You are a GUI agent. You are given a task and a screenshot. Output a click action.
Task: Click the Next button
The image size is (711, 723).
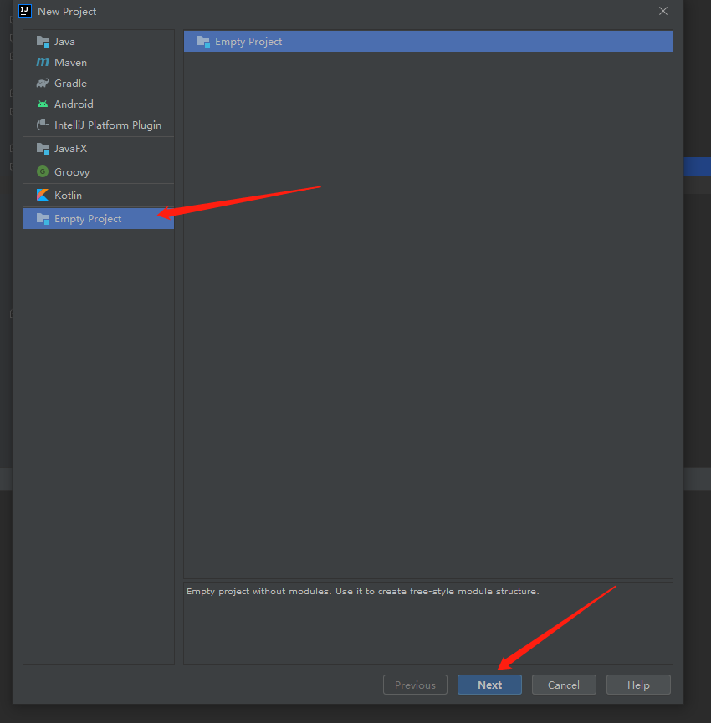(489, 685)
